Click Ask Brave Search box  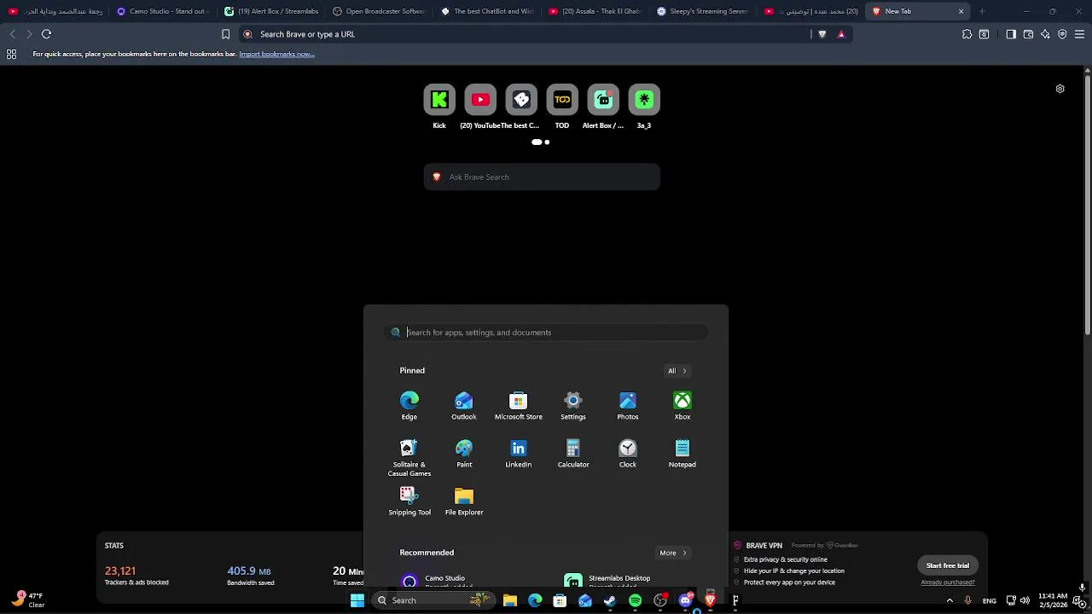[x=542, y=177]
